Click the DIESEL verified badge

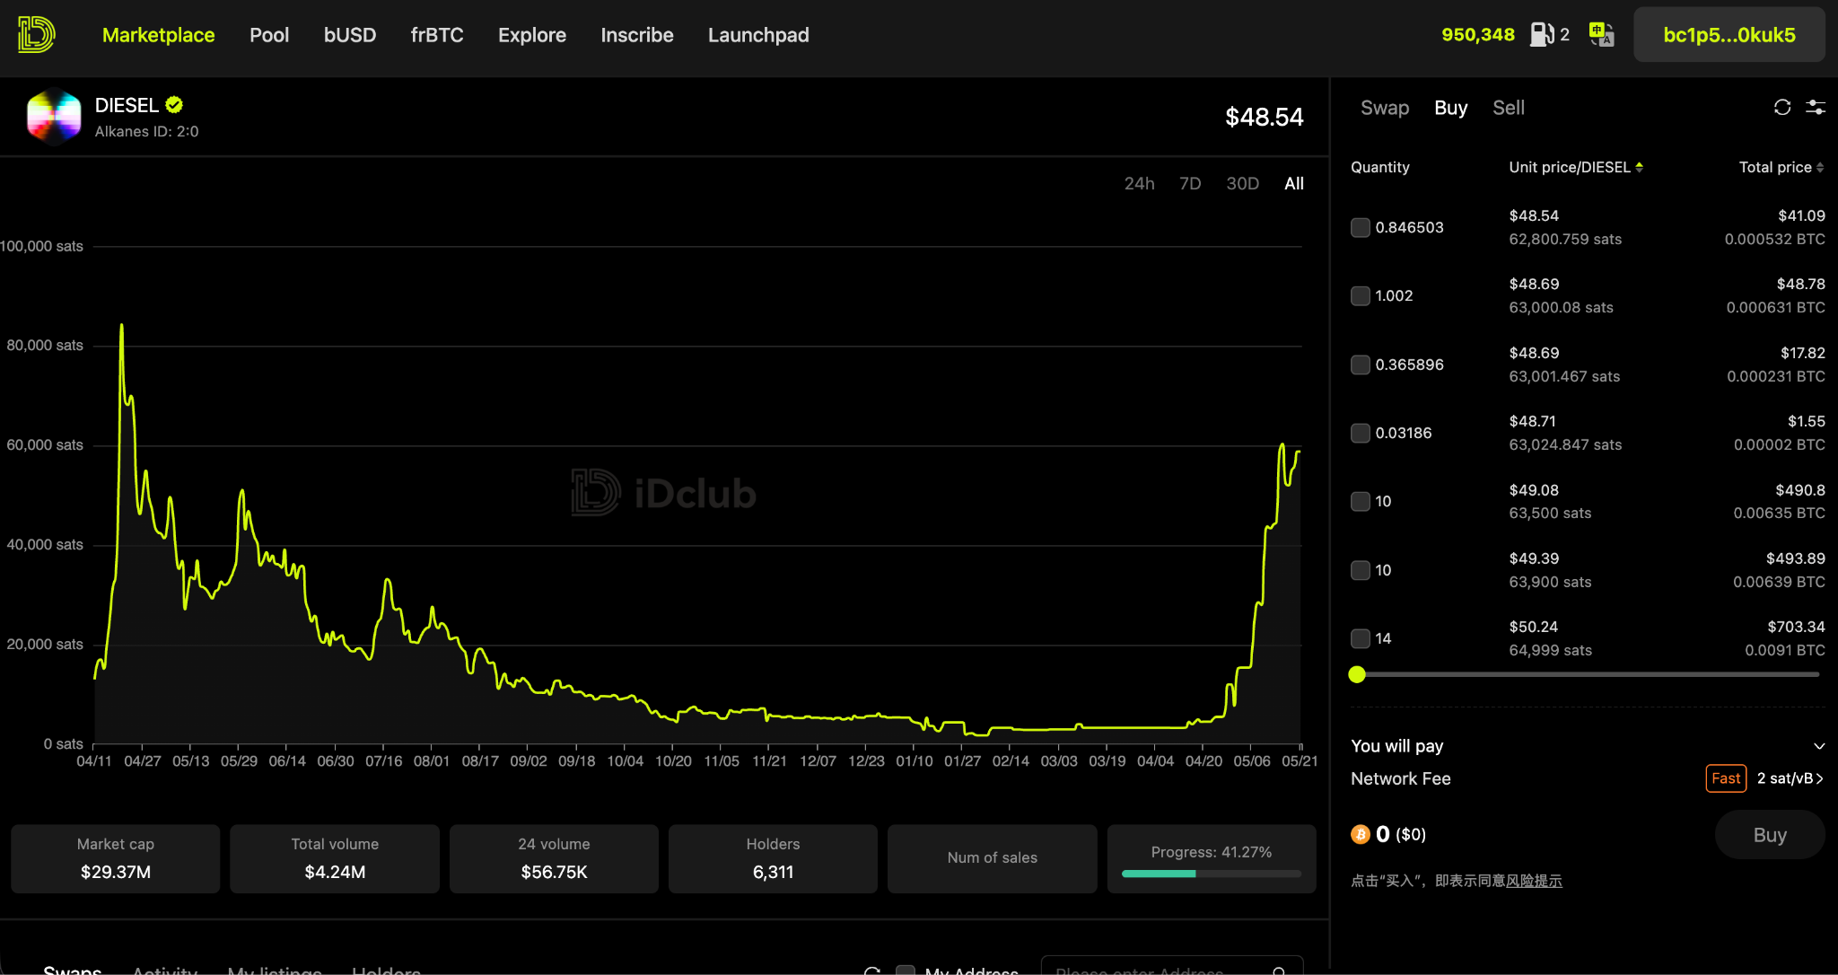[x=174, y=105]
